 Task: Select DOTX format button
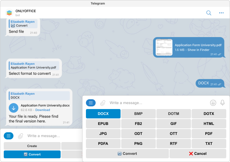point(209,114)
